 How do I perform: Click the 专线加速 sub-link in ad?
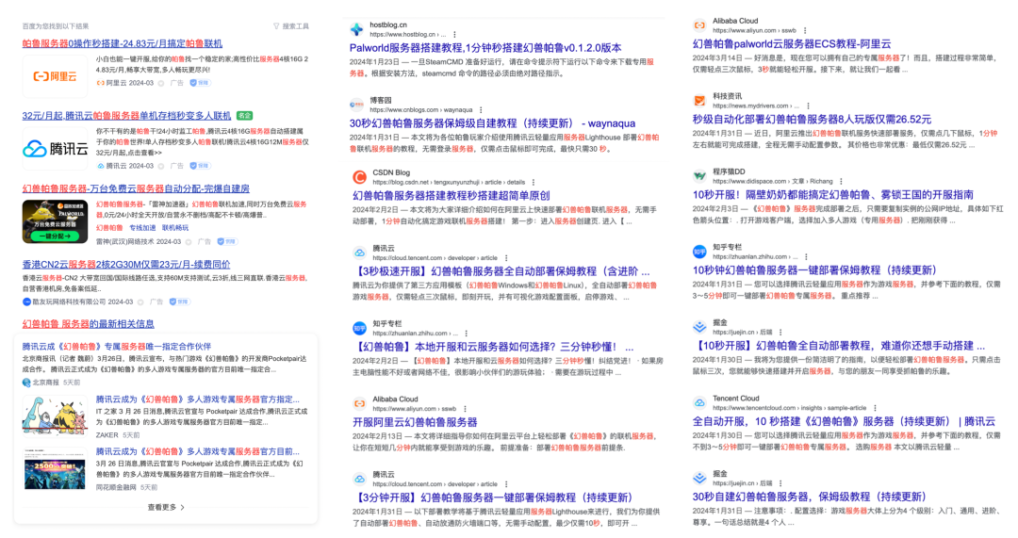click(142, 228)
